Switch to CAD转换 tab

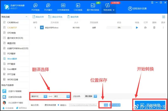tap(78, 7)
